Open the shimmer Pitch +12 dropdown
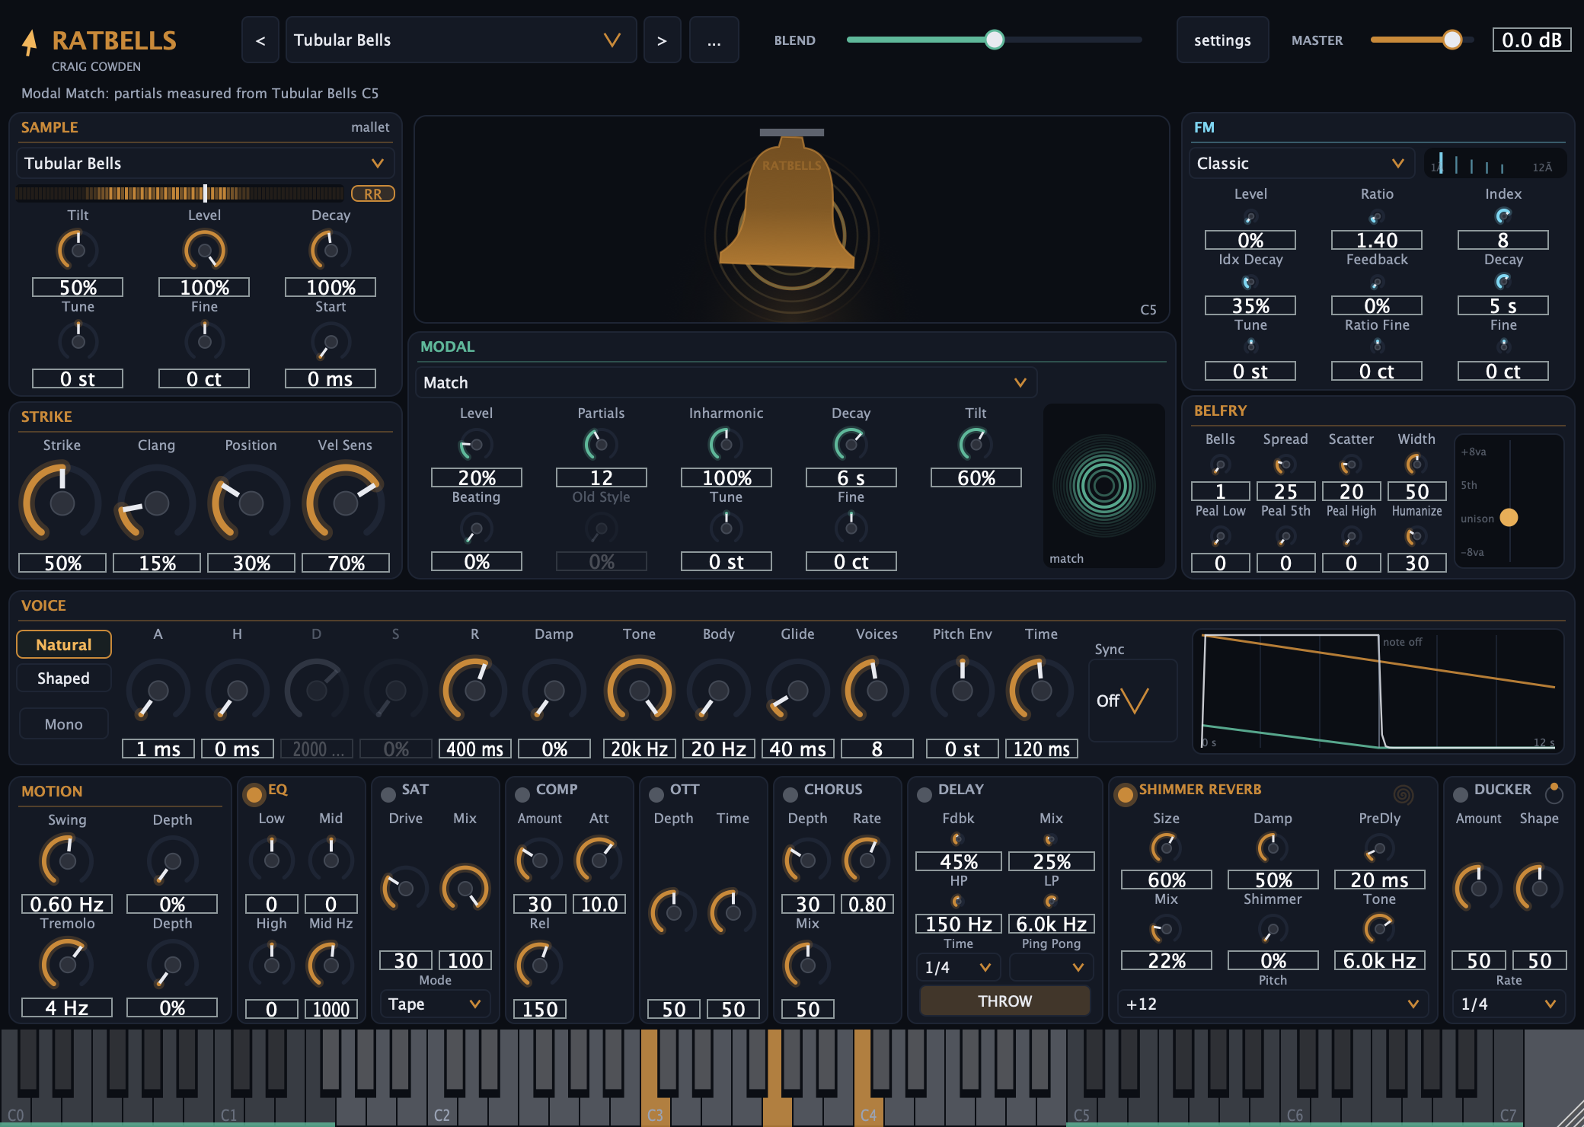Image resolution: width=1584 pixels, height=1127 pixels. point(1273,1004)
